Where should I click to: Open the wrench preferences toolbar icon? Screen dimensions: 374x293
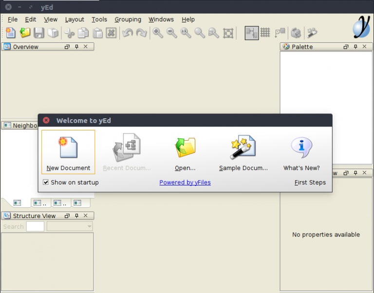[x=312, y=33]
